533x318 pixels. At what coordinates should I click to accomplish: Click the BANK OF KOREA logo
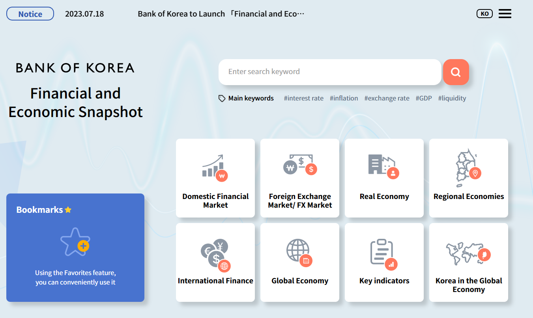click(x=75, y=68)
